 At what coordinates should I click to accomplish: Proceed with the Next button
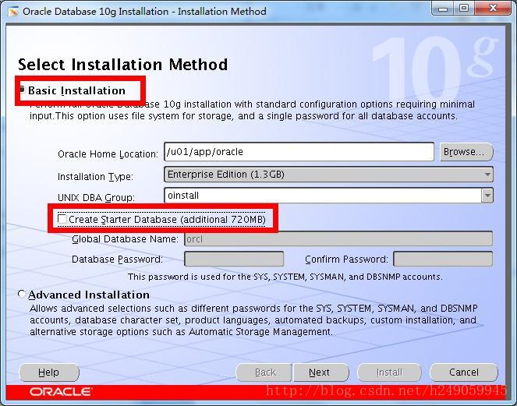pos(321,372)
